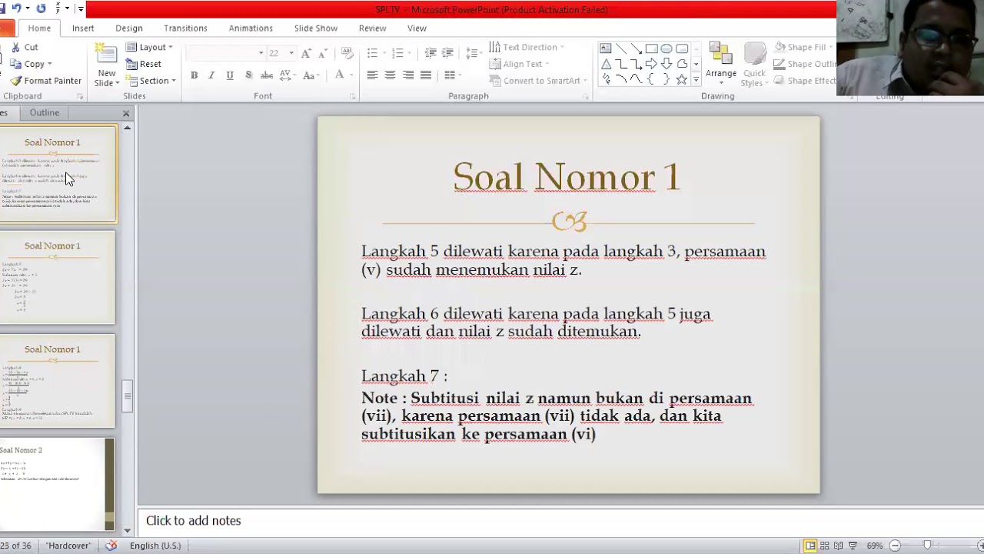Center the paragraph text
Image resolution: width=984 pixels, height=554 pixels.
[x=390, y=75]
